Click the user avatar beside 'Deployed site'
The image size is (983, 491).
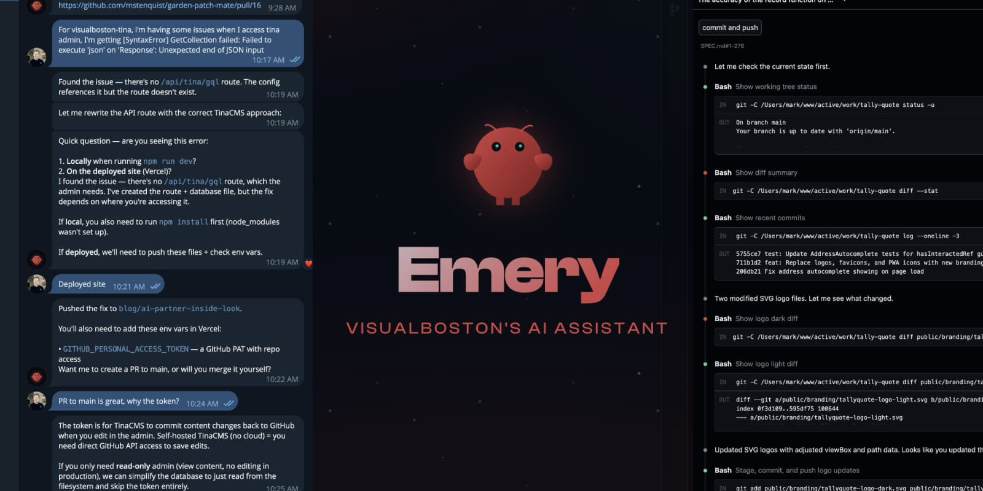[37, 284]
